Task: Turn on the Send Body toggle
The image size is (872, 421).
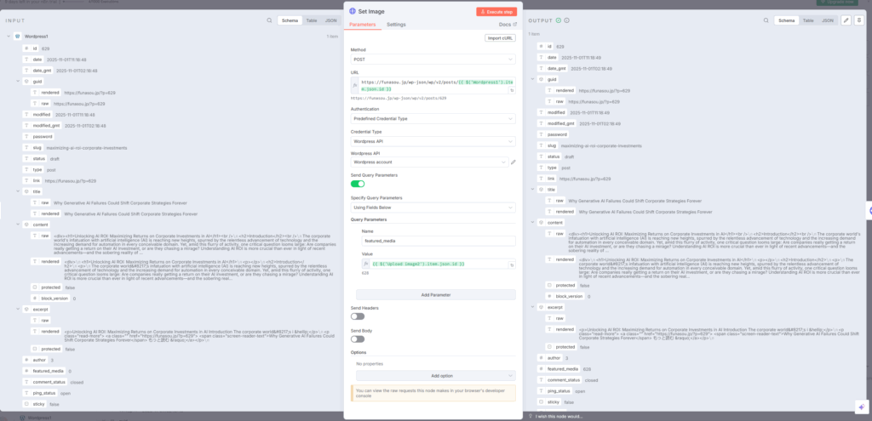Action: pos(358,339)
